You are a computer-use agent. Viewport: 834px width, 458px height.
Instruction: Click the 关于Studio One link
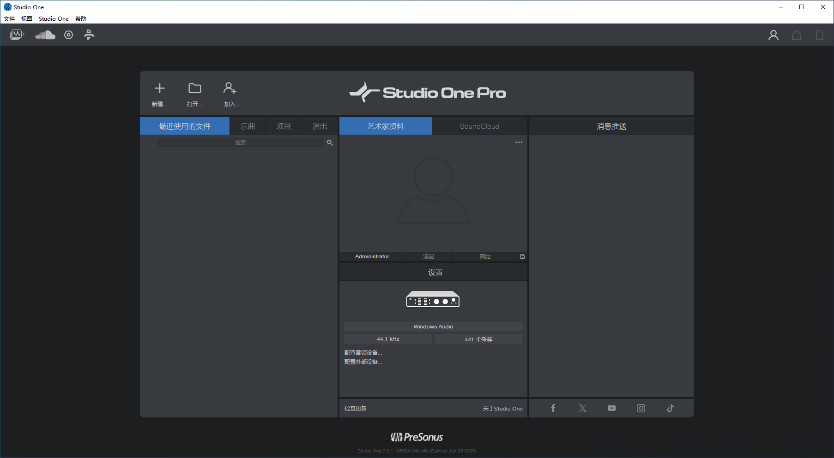tap(502, 409)
